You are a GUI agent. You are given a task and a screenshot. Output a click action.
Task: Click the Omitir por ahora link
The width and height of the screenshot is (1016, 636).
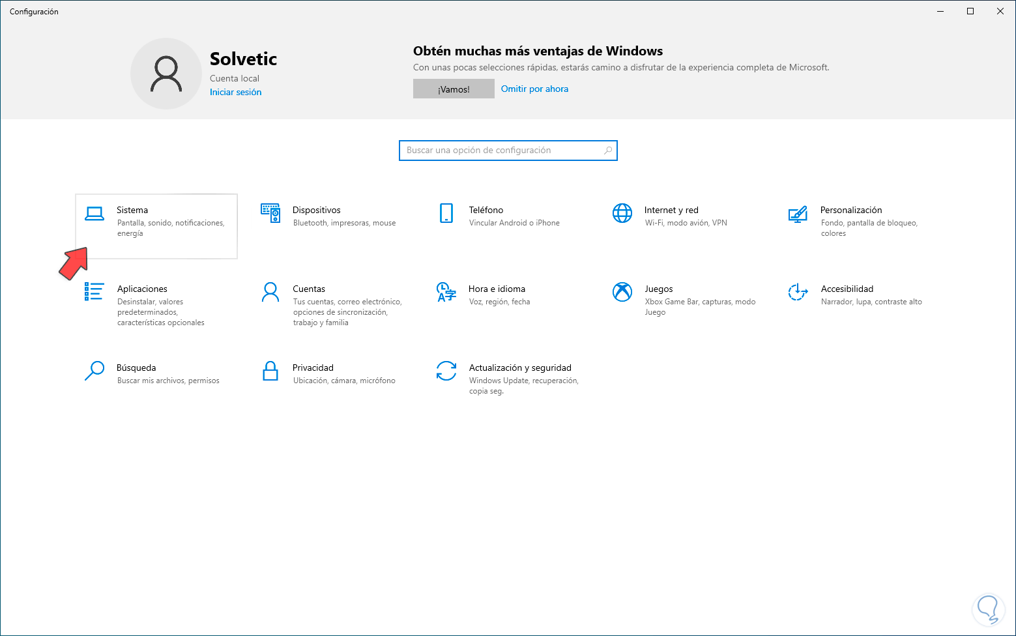point(534,89)
